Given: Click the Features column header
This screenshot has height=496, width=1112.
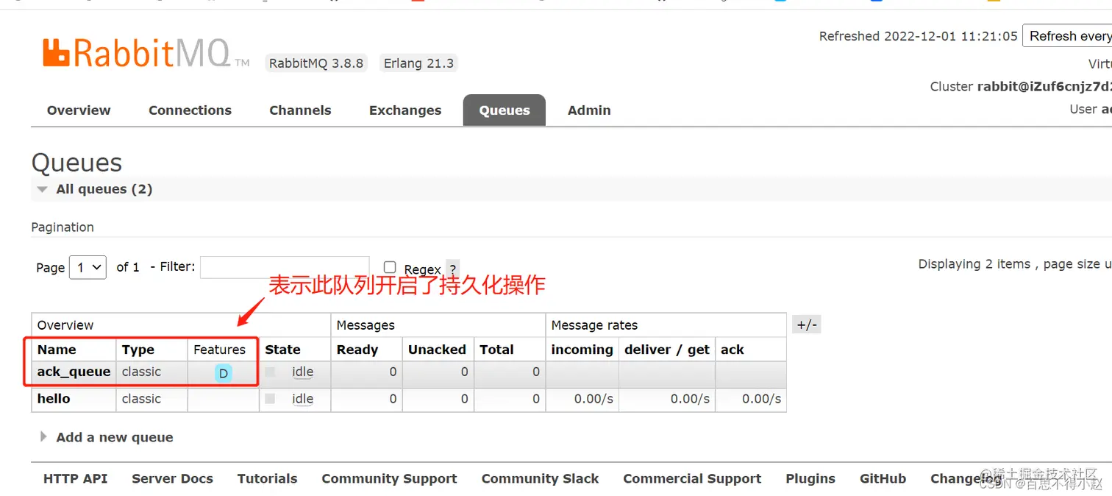Looking at the screenshot, I should click(x=219, y=350).
